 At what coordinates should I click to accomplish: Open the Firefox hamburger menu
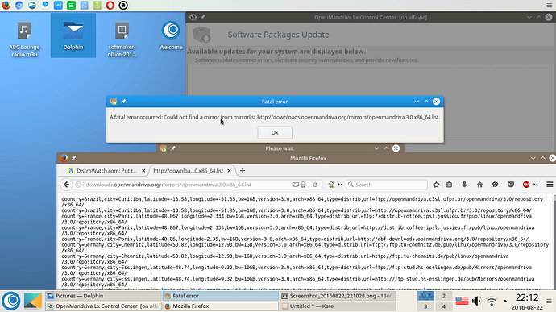tap(550, 185)
